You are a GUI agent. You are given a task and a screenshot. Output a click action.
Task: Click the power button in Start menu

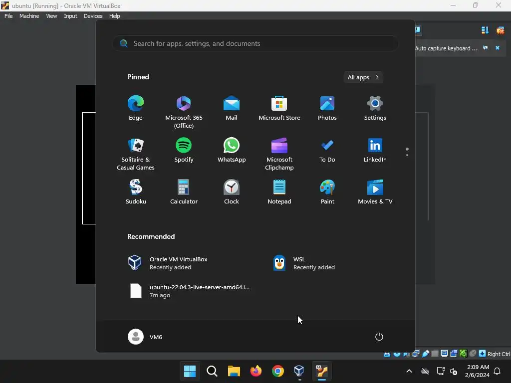click(x=379, y=337)
